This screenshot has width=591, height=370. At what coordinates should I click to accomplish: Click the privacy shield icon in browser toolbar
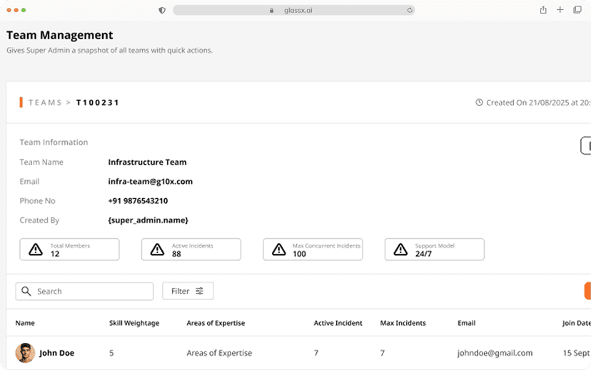point(162,10)
